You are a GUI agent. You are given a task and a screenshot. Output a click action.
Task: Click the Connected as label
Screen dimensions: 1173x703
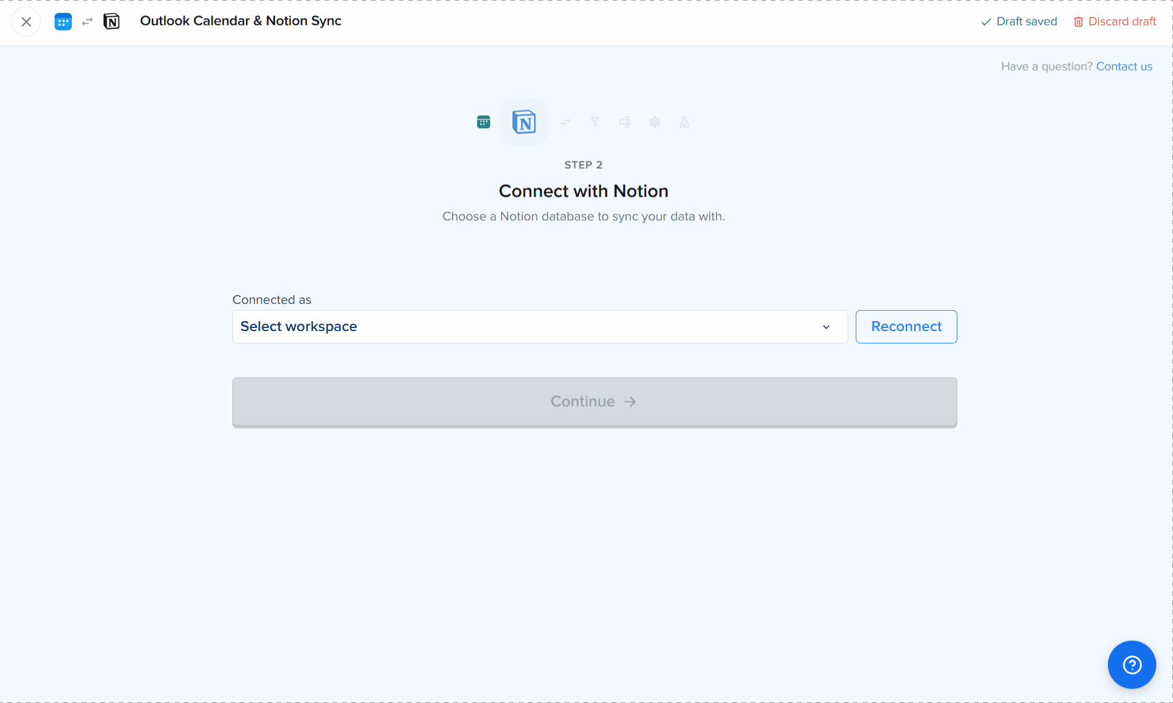pyautogui.click(x=271, y=300)
